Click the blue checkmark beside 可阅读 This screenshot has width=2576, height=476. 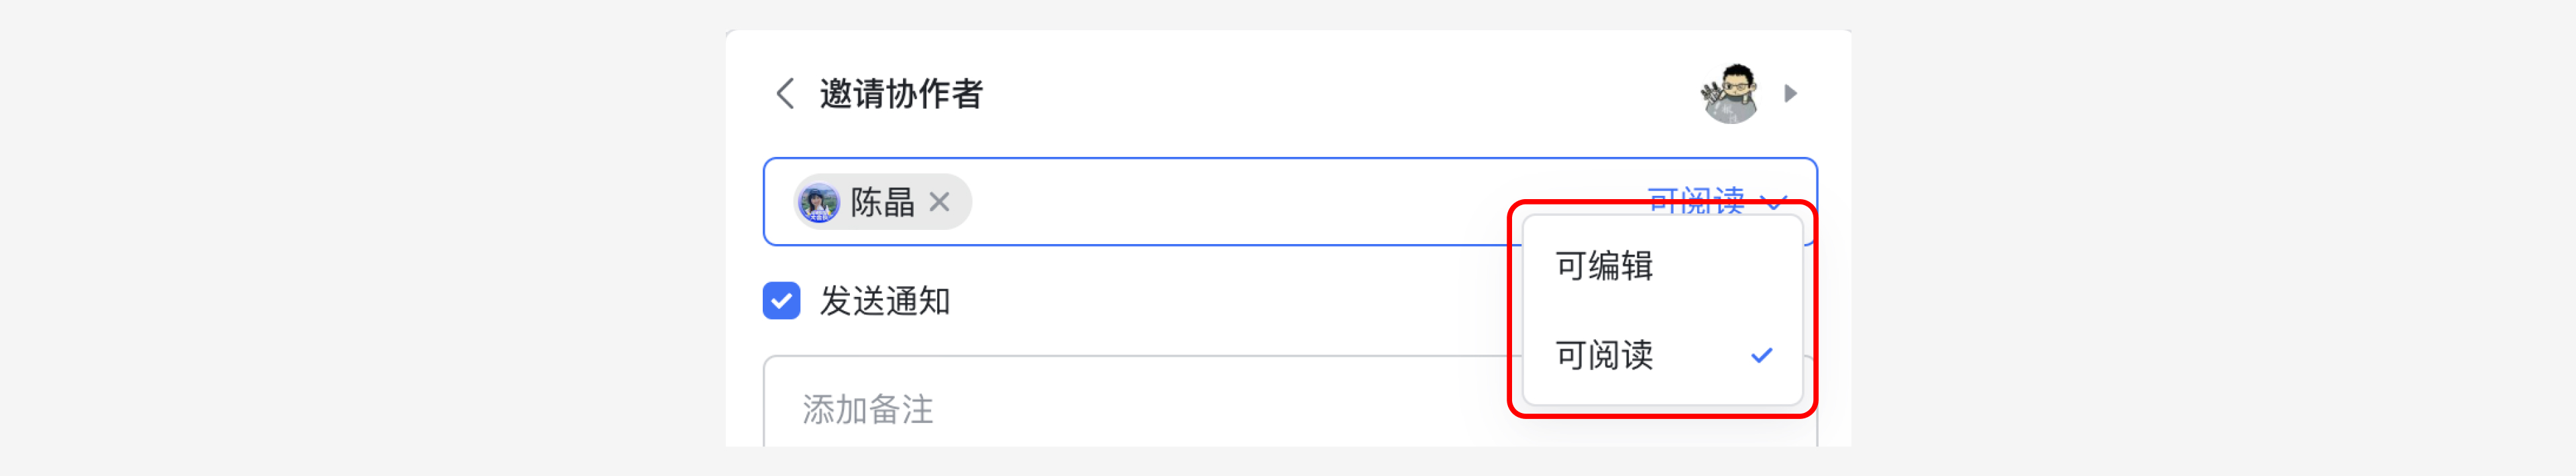pyautogui.click(x=1761, y=355)
